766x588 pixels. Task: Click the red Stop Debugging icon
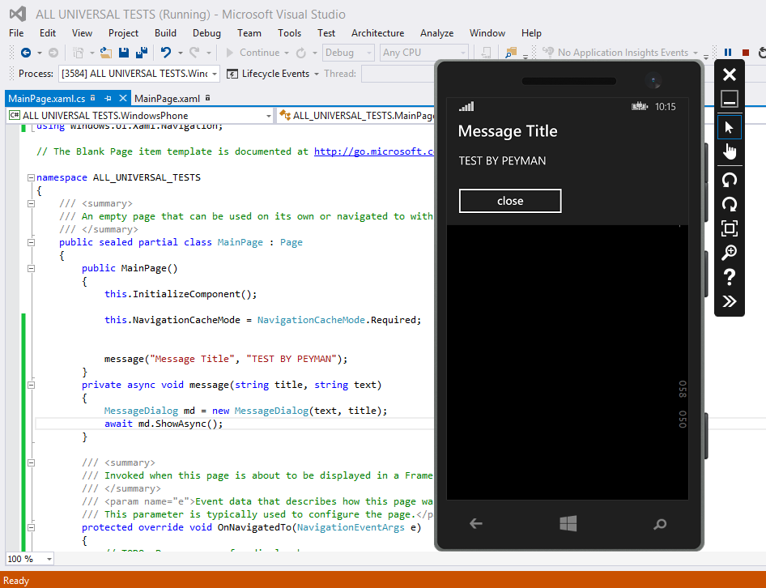tap(746, 53)
